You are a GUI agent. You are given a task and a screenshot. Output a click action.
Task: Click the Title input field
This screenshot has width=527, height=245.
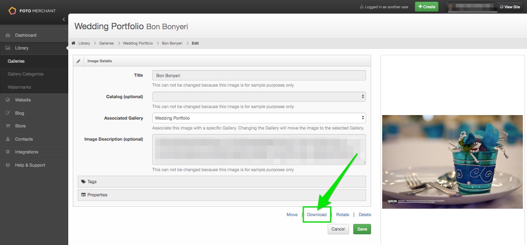(259, 75)
